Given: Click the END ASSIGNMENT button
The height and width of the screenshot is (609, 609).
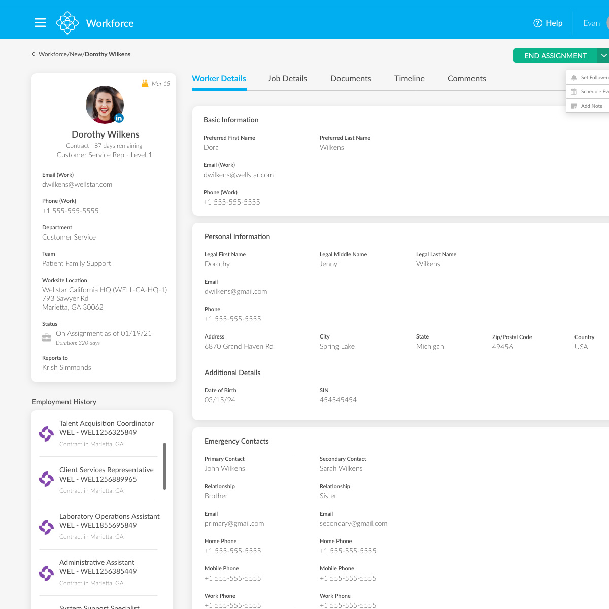Looking at the screenshot, I should click(555, 56).
